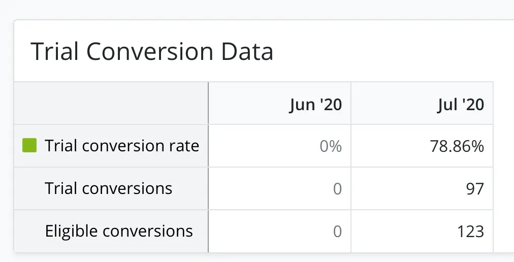This screenshot has height=262, width=514.
Task: Select the Trial conversion rate row label
Action: pos(122,146)
